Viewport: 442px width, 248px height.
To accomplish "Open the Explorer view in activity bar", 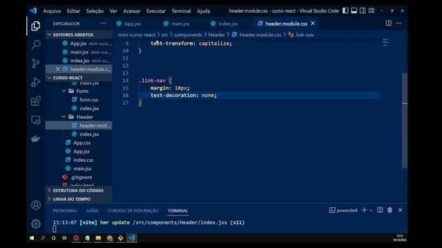I will [36, 26].
